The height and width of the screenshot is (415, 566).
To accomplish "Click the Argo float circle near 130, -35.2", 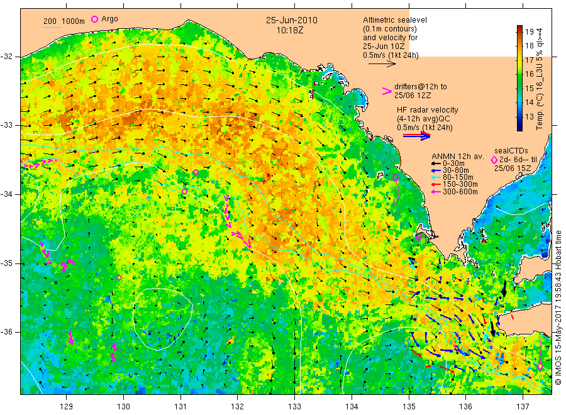I will tap(119, 277).
